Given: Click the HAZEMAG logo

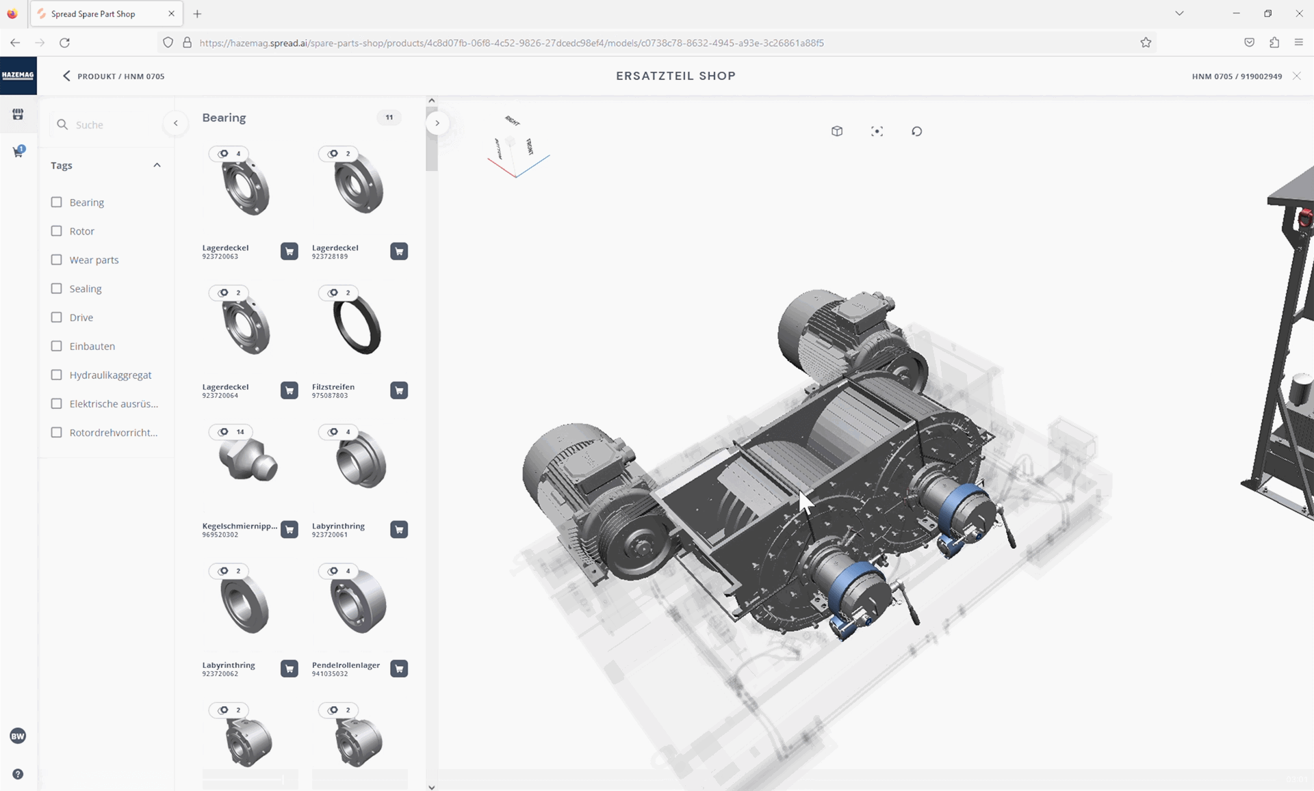Looking at the screenshot, I should (18, 75).
